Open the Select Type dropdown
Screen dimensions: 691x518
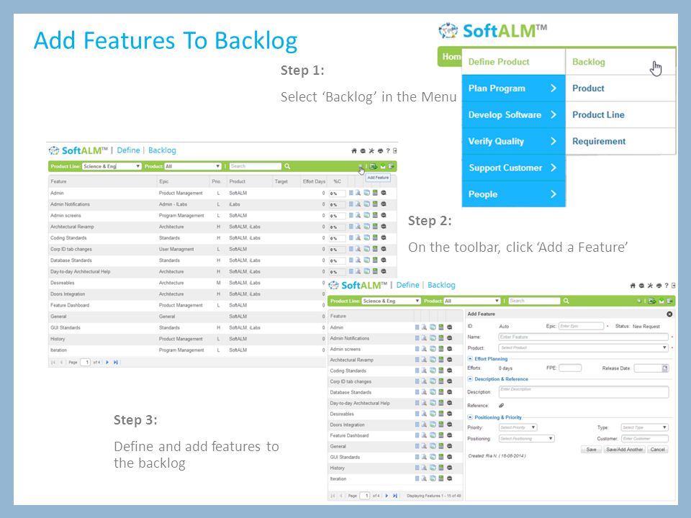point(645,427)
